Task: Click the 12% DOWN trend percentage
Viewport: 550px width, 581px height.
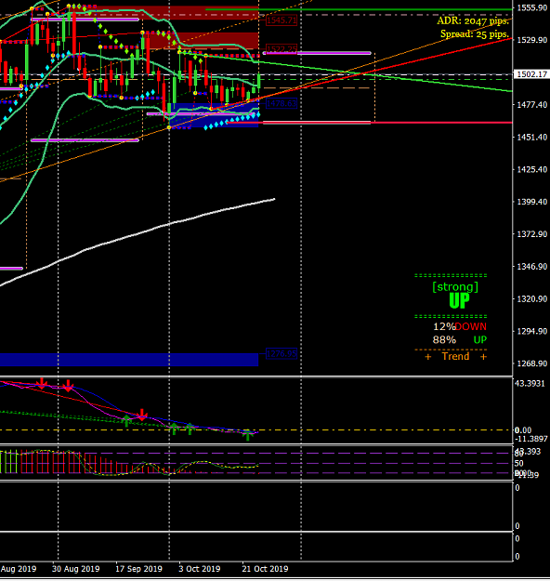Action: (460, 326)
